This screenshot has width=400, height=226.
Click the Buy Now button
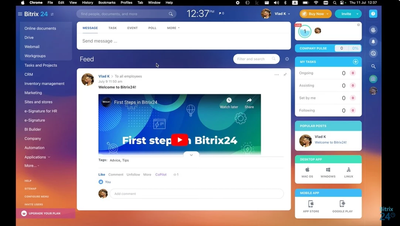coord(315,14)
